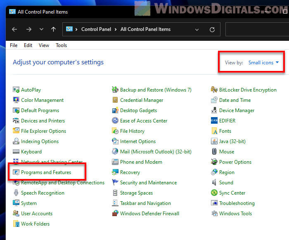Click the Windows Defender Firewall icon
This screenshot has width=289, height=240.
click(x=115, y=214)
